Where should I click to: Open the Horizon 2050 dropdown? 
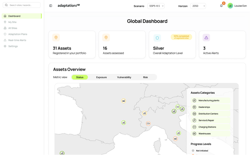(x=198, y=6)
